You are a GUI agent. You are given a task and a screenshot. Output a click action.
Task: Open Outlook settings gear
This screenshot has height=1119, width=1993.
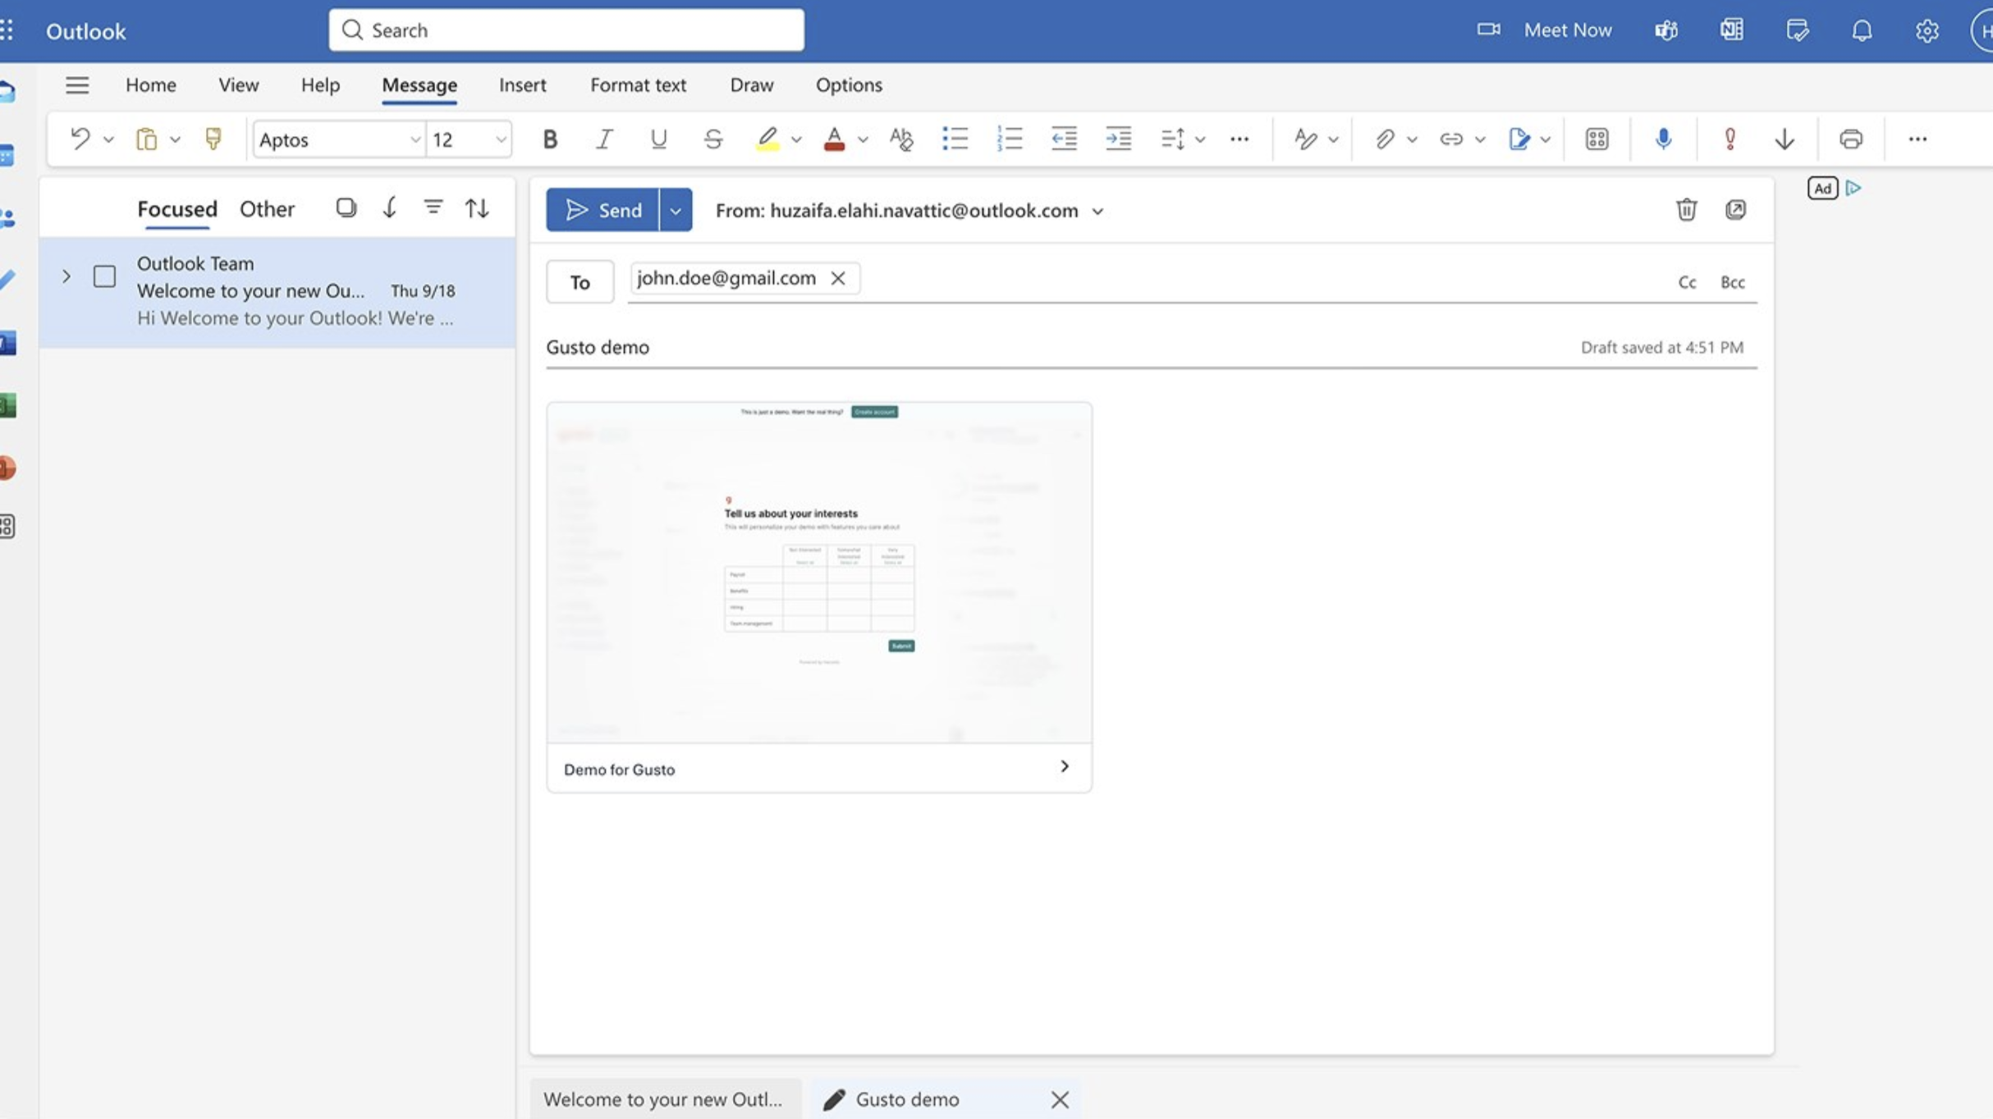click(1927, 30)
